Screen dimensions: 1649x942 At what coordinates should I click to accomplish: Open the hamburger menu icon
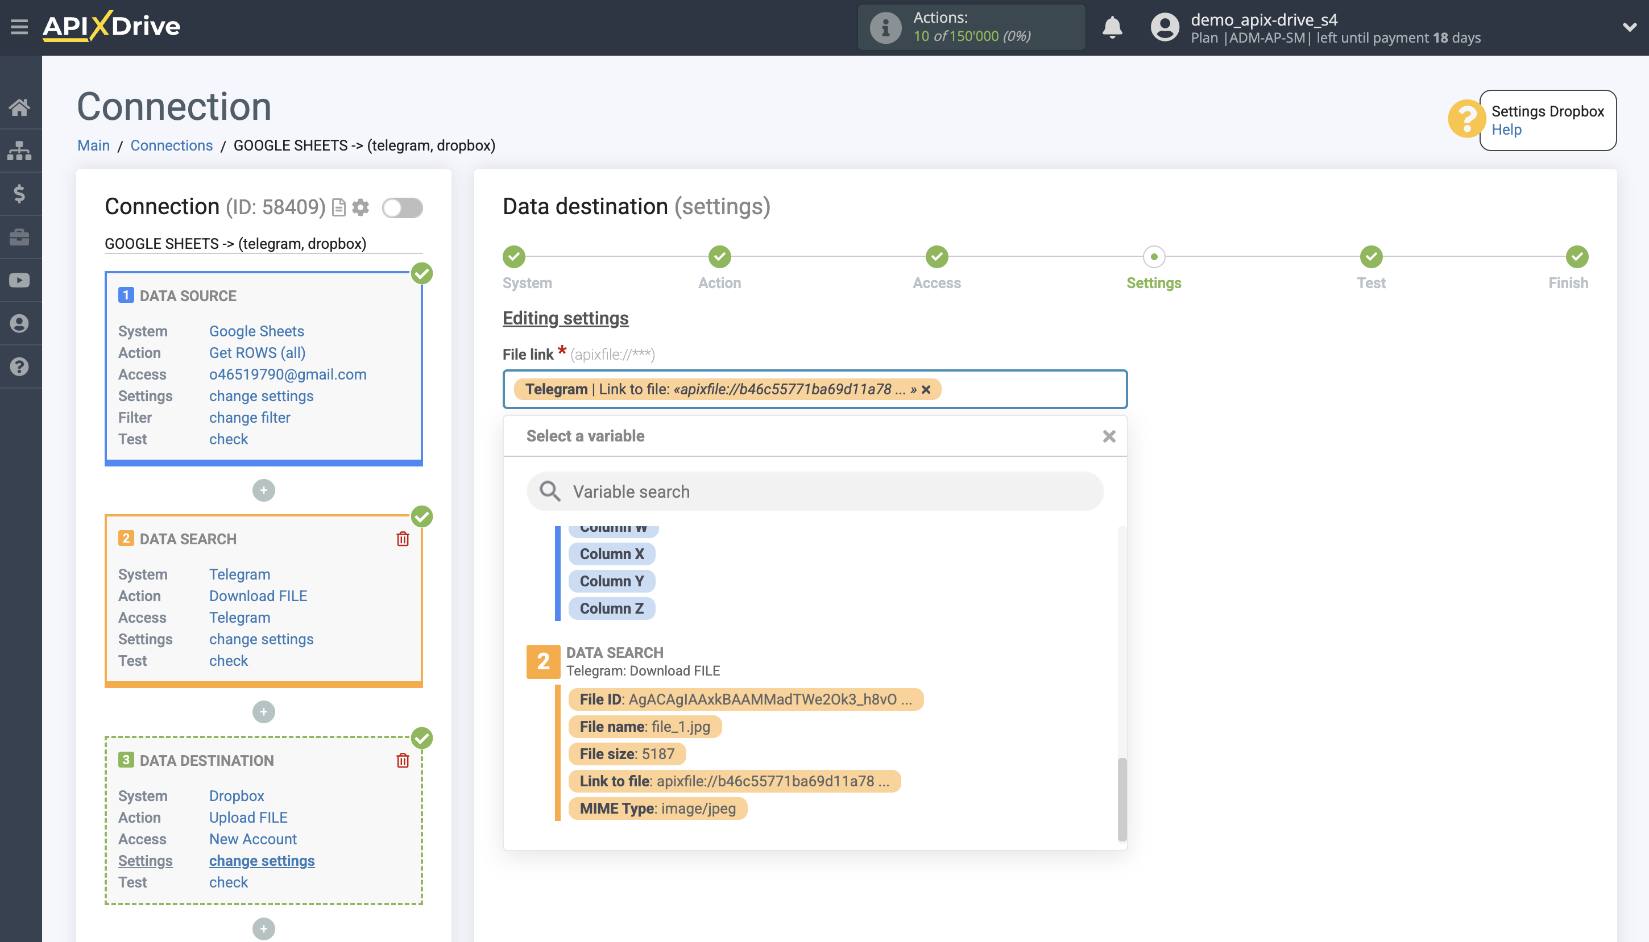click(19, 27)
